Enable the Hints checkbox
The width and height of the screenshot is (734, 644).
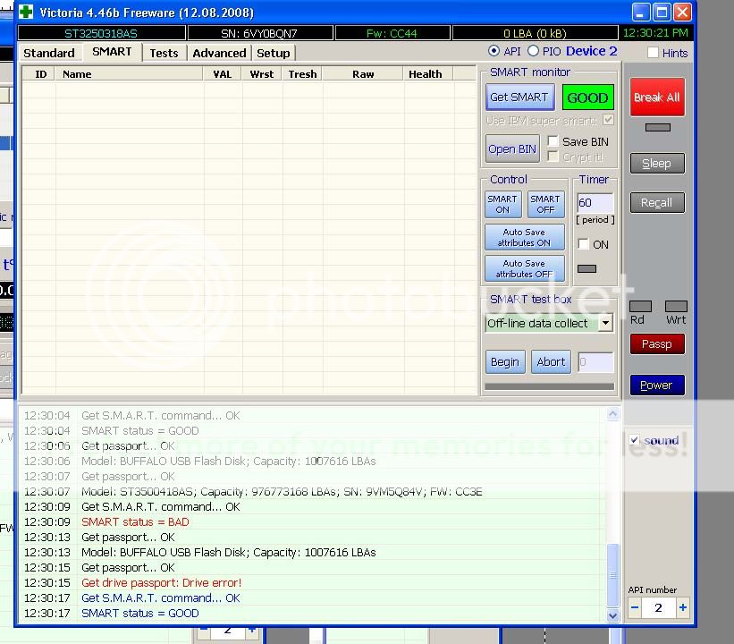click(653, 53)
